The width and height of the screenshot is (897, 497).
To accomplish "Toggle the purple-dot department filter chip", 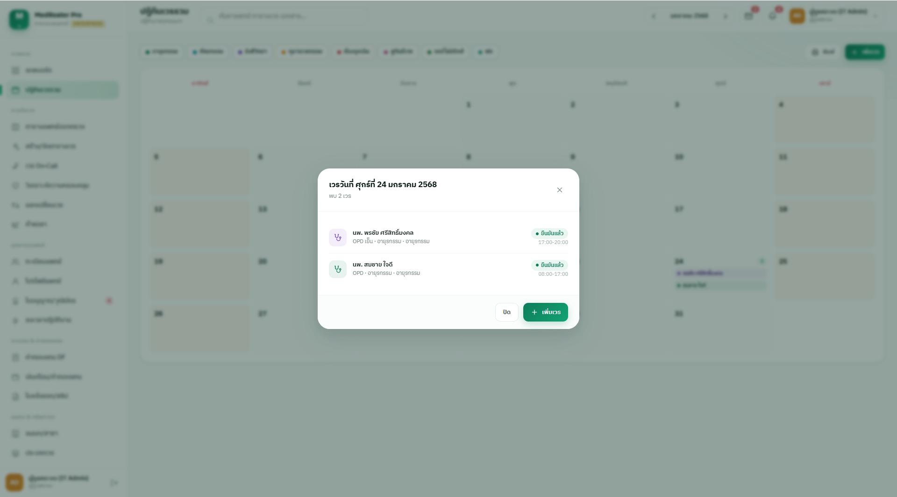I will click(252, 51).
